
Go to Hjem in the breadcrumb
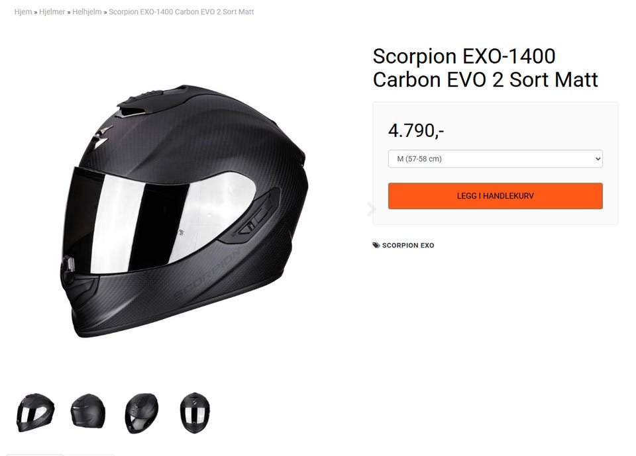[x=23, y=12]
